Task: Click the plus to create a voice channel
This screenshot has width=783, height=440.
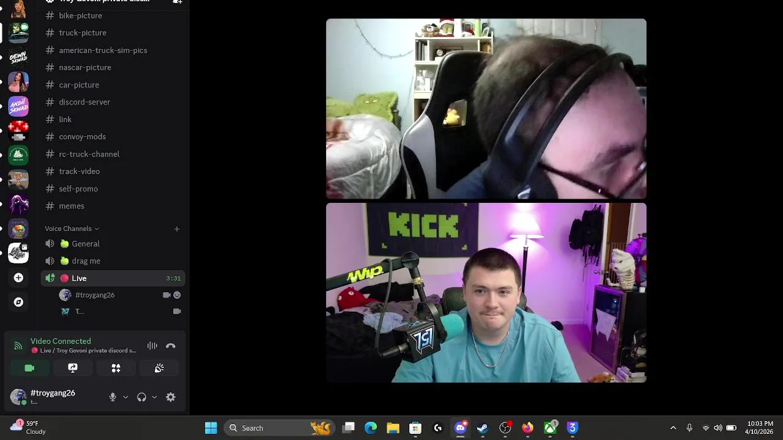Action: coord(177,229)
